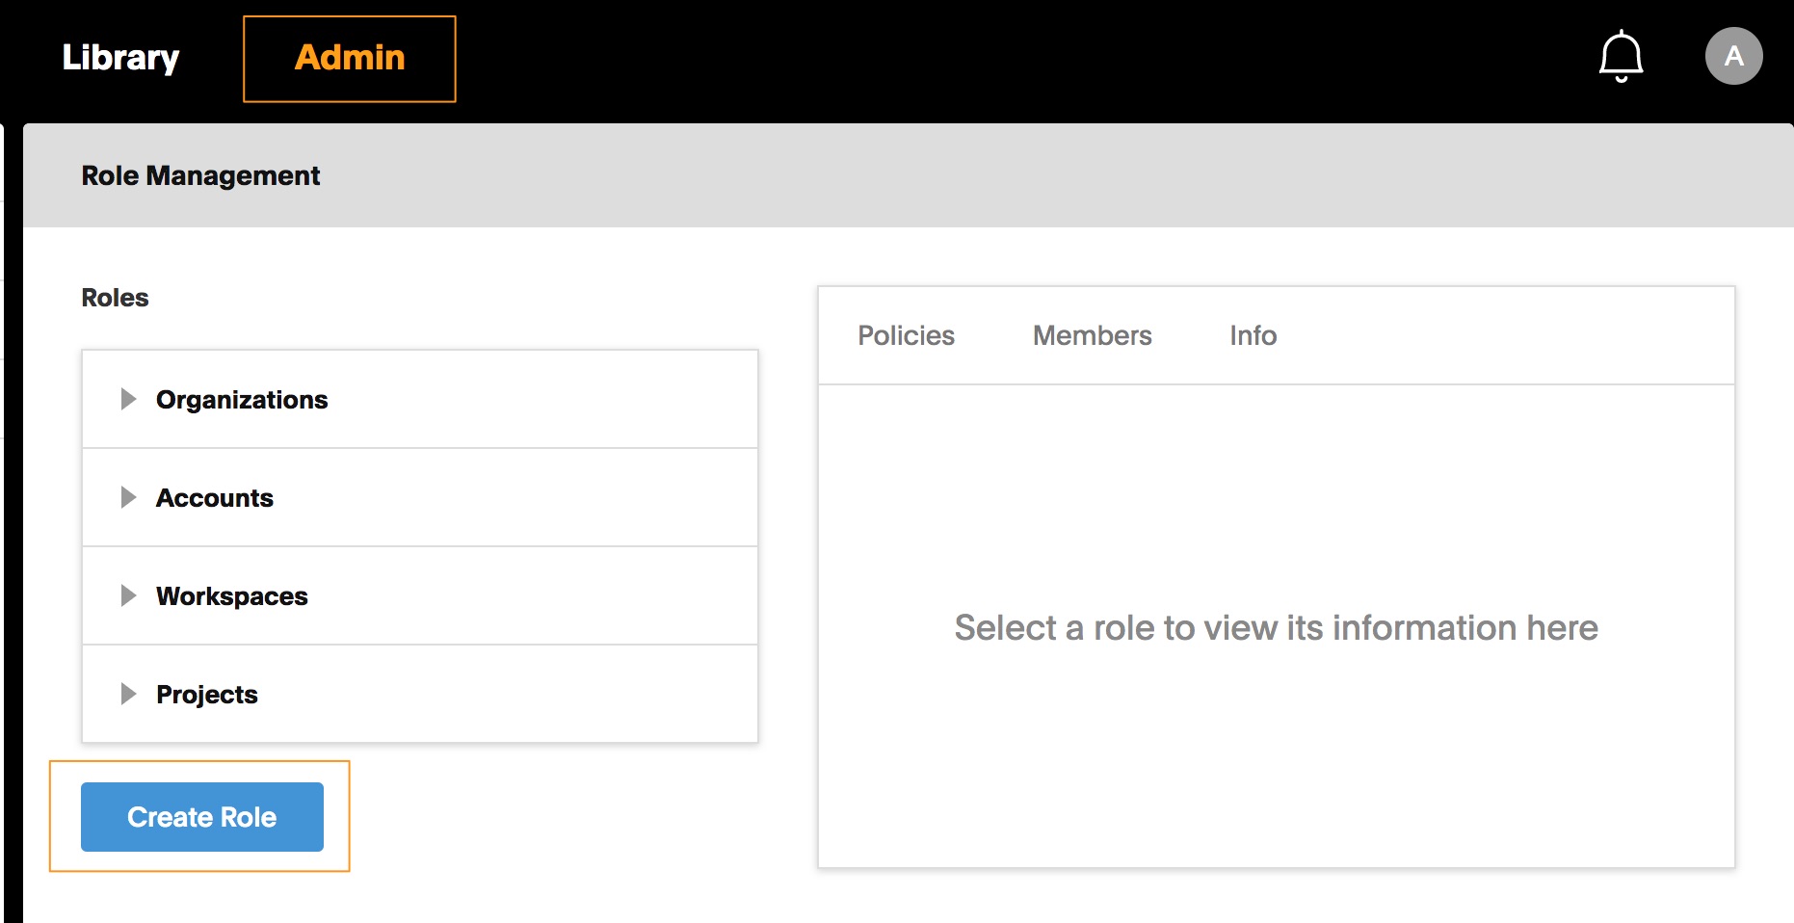Open the notifications bell icon
This screenshot has height=923, width=1794.
click(1621, 57)
